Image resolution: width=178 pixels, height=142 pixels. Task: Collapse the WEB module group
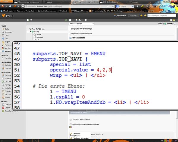(1, 26)
